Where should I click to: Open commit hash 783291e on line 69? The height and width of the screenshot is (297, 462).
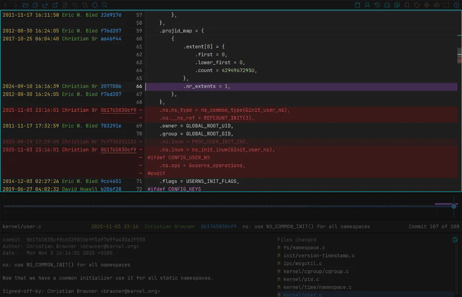tap(111, 126)
